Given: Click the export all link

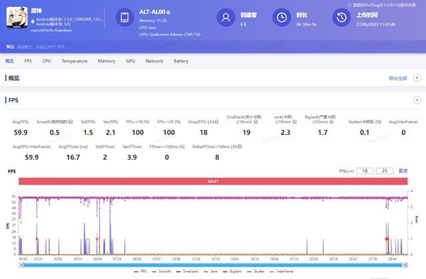Looking at the screenshot, I should pyautogui.click(x=398, y=78).
